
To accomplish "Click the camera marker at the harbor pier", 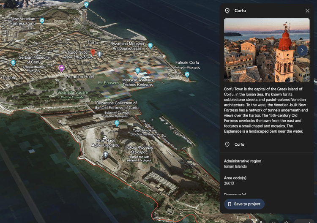I will pyautogui.click(x=86, y=5).
